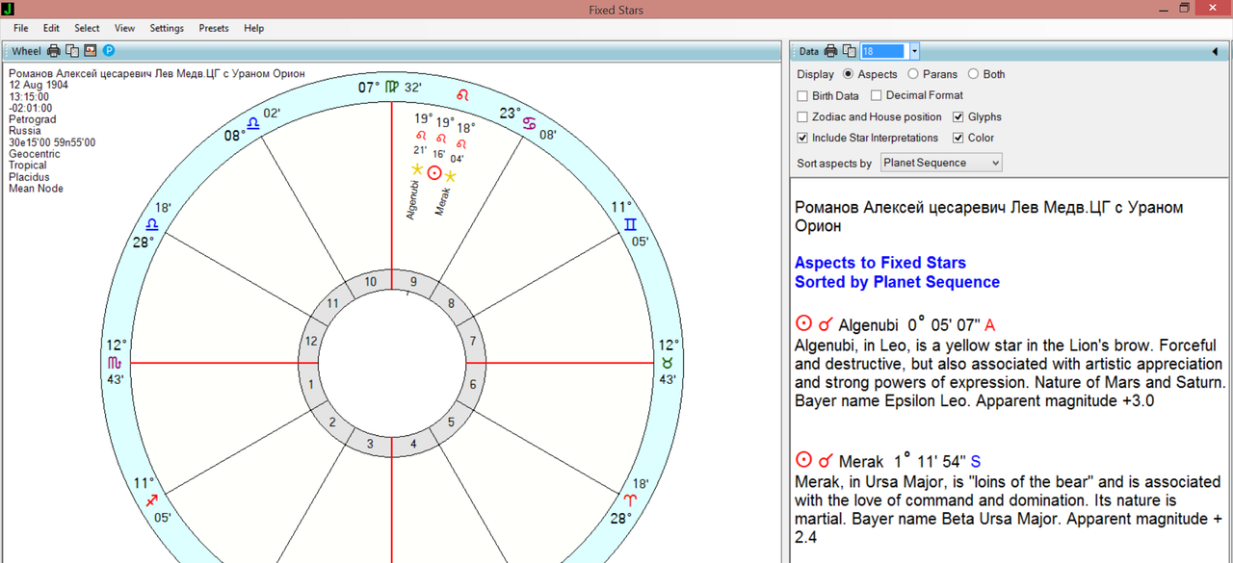Collapse the Data panel with the arrow

pos(1216,52)
